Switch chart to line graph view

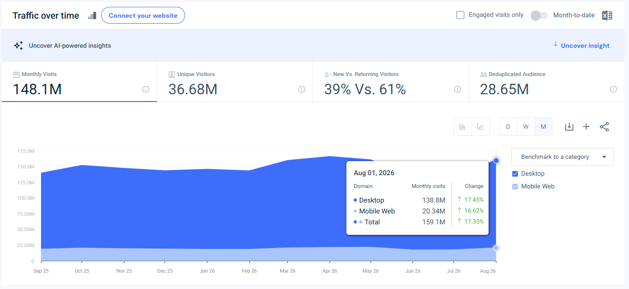click(x=480, y=127)
